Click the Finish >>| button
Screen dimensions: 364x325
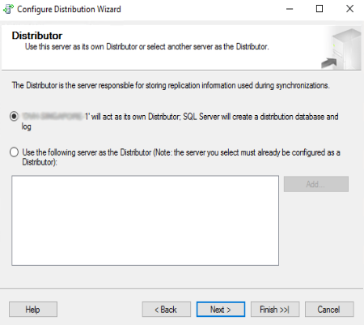(275, 310)
